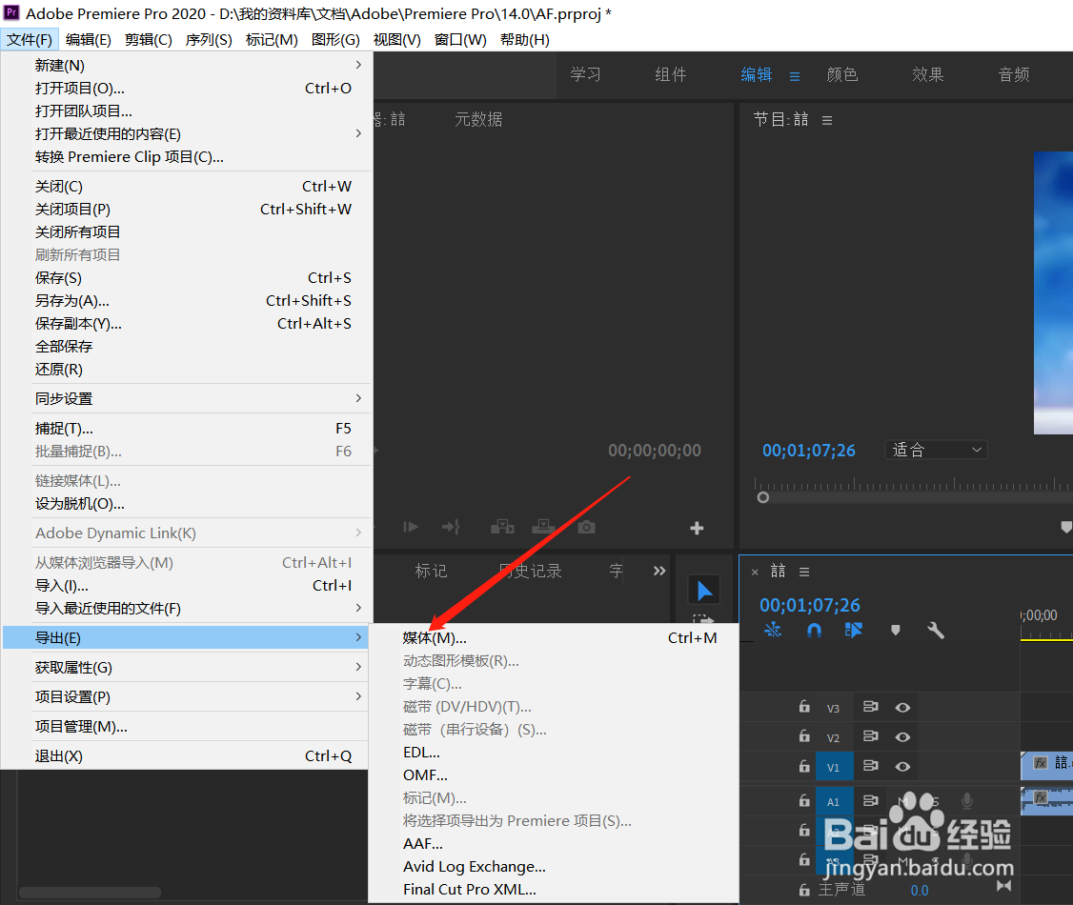Image resolution: width=1073 pixels, height=905 pixels.
Task: Choose 媒体(M)... in export submenu
Action: tap(554, 637)
